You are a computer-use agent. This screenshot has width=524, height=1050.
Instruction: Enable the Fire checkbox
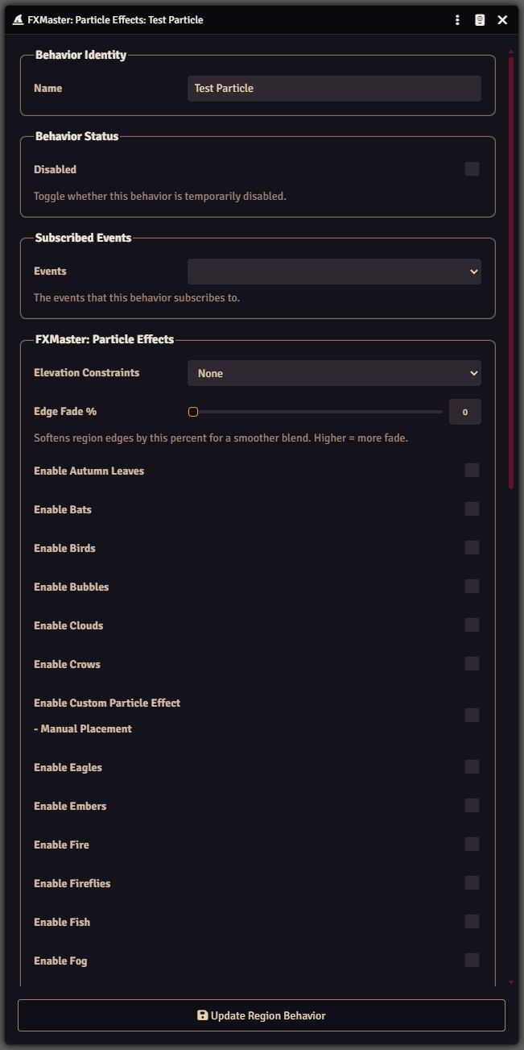tap(472, 845)
